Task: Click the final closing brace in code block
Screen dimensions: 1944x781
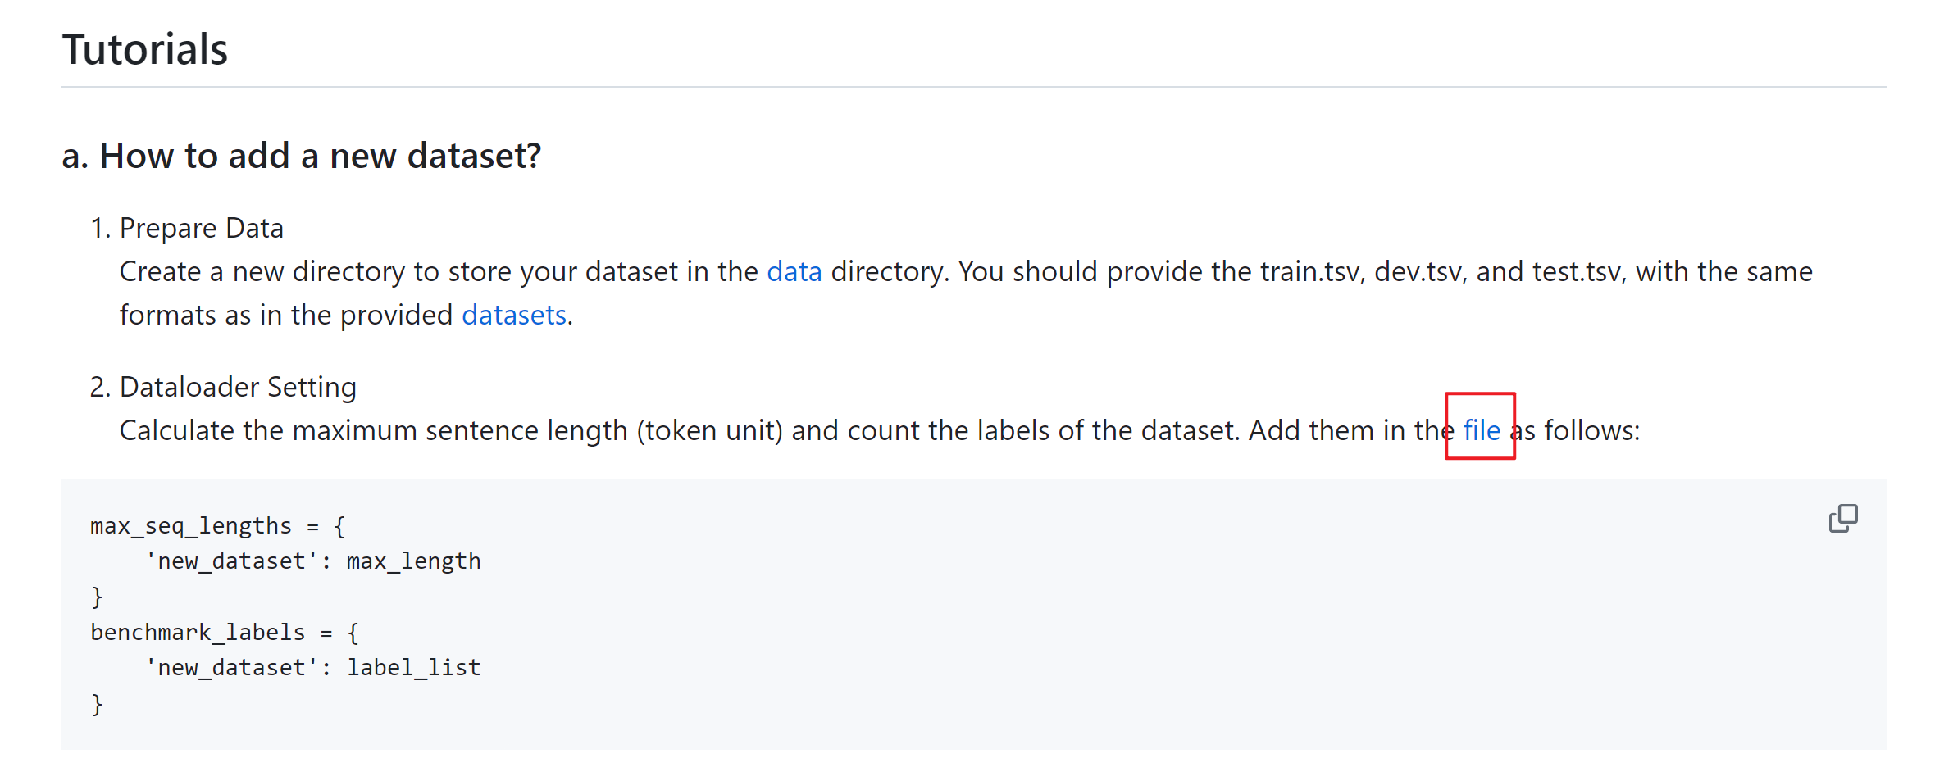Action: click(97, 704)
